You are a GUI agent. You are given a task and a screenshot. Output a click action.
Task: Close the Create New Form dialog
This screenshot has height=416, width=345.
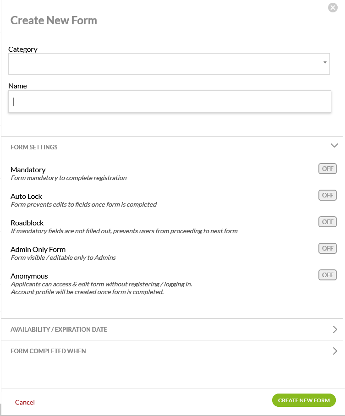point(333,8)
